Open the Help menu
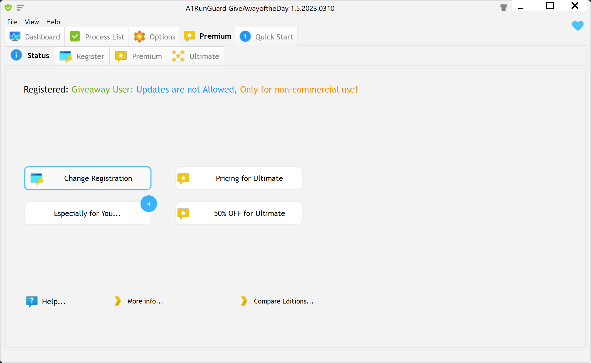 tap(53, 22)
